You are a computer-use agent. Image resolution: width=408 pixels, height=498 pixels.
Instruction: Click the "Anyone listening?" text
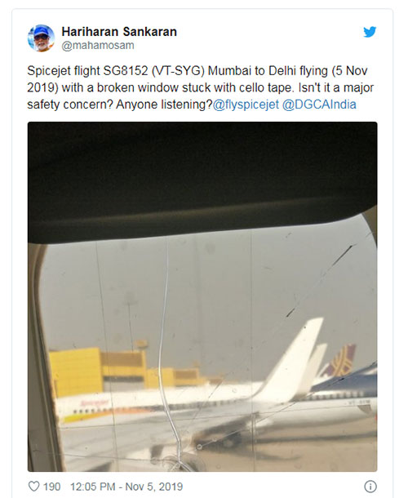click(164, 104)
